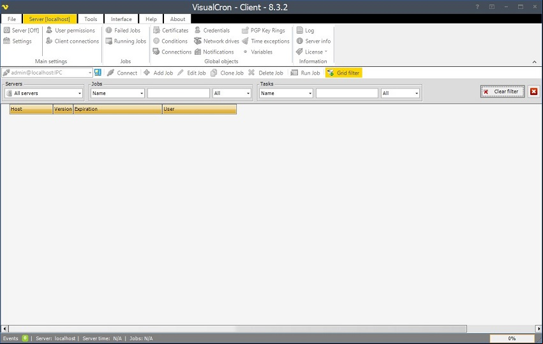Click the Connect toolbar button
This screenshot has width=543, height=344.
123,73
